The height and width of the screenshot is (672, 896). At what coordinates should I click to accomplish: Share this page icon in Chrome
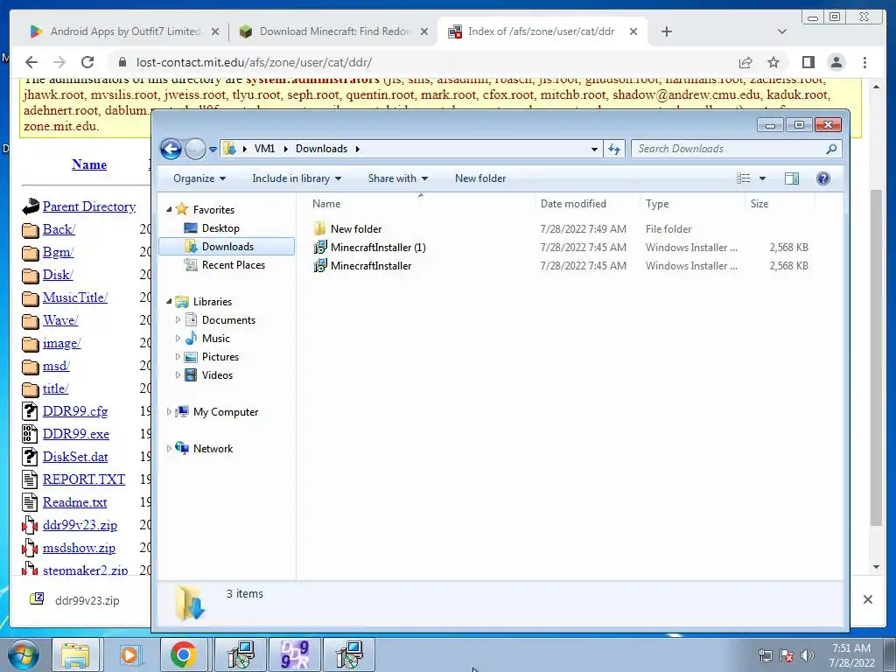click(745, 62)
